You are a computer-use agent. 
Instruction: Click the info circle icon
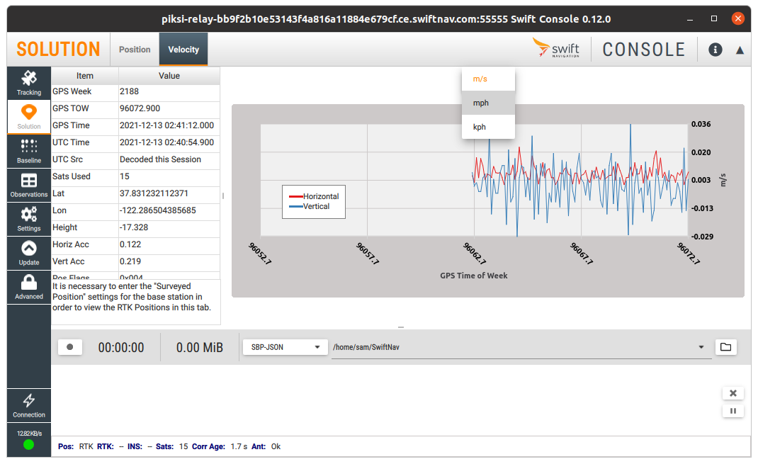click(715, 50)
